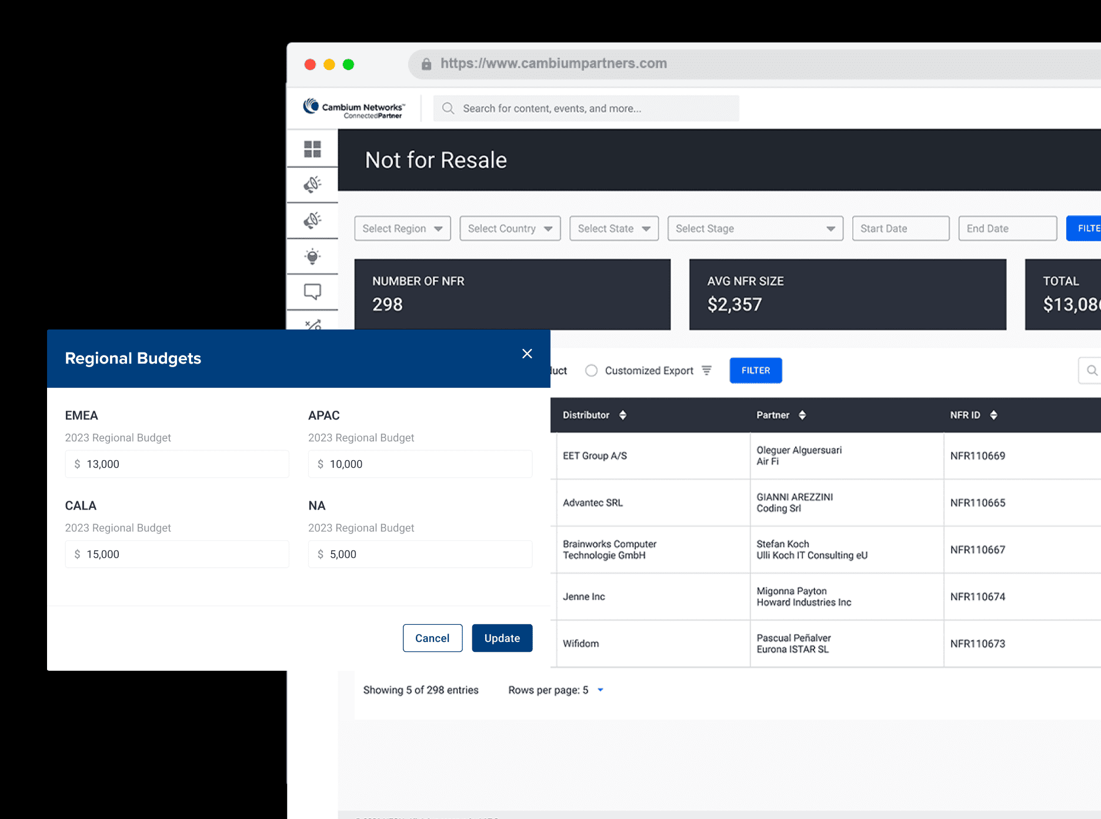Open the dashboard grid icon in sidebar
The image size is (1101, 819).
pos(312,149)
